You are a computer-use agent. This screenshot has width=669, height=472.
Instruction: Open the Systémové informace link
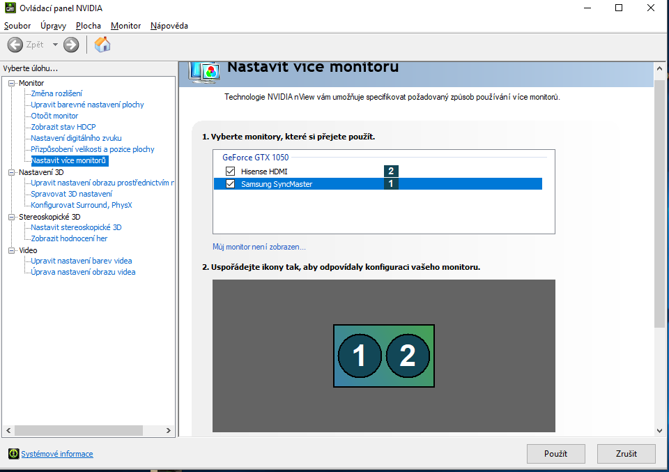(x=57, y=454)
